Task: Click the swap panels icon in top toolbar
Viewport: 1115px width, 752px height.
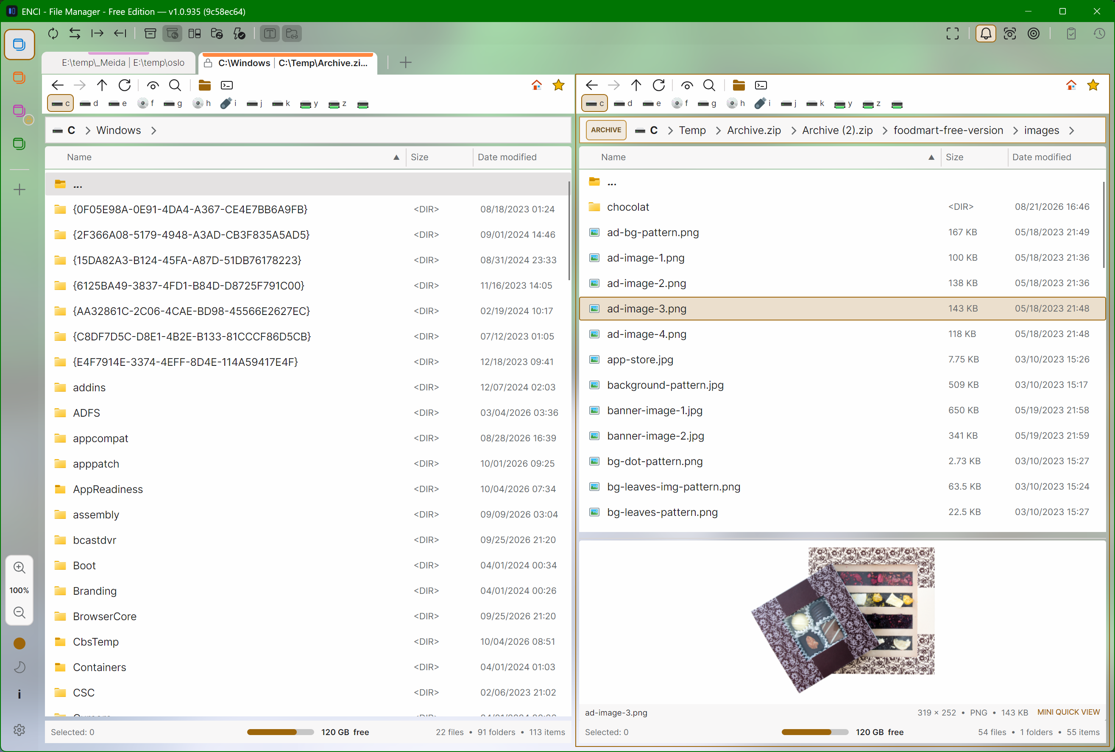Action: [x=75, y=33]
